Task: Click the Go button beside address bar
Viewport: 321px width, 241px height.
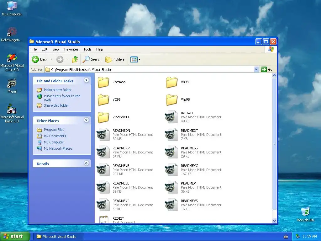Action: click(x=267, y=69)
